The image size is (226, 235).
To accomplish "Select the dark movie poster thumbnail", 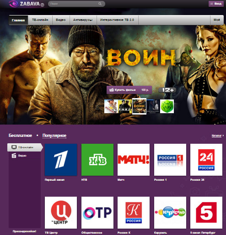I will pyautogui.click(x=153, y=106).
